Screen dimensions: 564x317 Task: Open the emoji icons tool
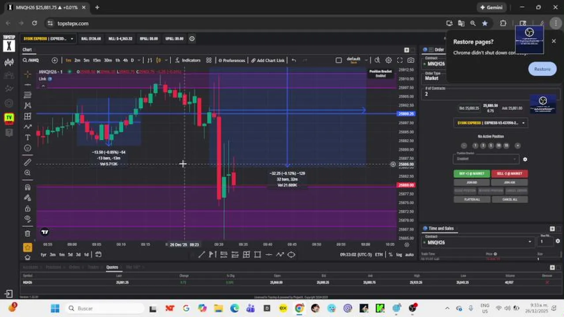click(x=27, y=148)
